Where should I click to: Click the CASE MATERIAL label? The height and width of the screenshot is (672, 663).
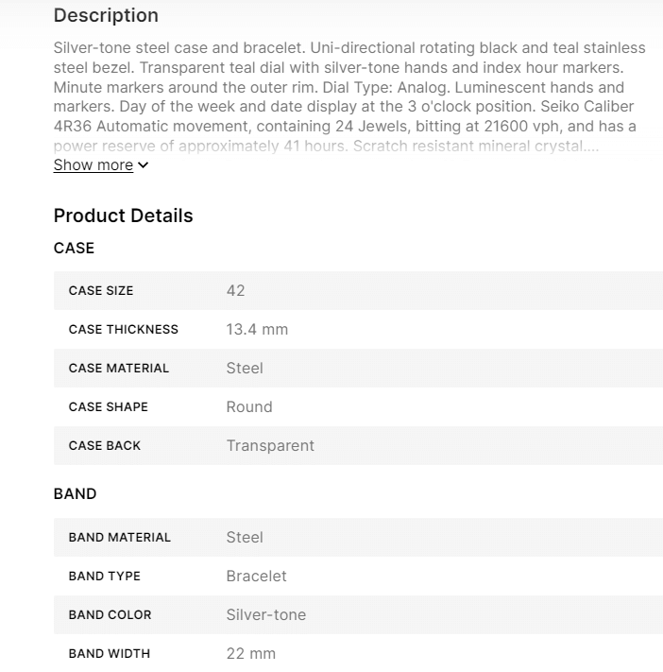coord(119,369)
